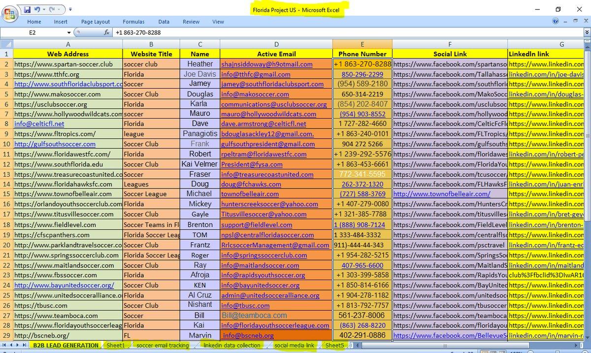Click email jamey@southfloridaclubsport.com
Image resolution: width=591 pixels, height=353 pixels.
[272, 84]
